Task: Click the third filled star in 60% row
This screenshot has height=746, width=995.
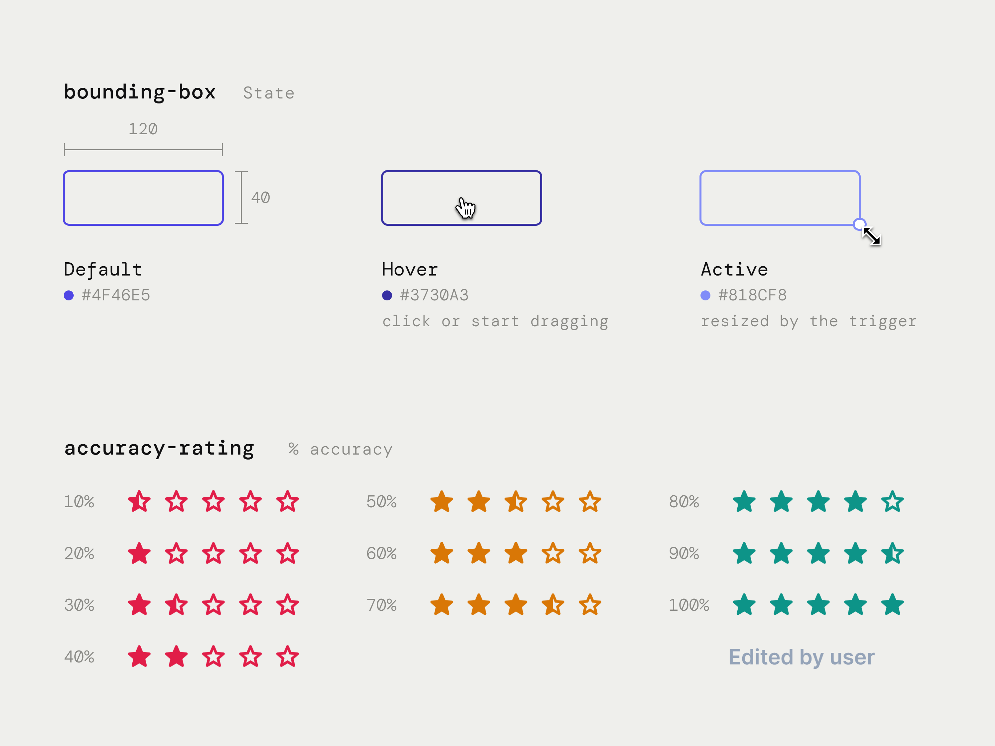Action: point(516,553)
